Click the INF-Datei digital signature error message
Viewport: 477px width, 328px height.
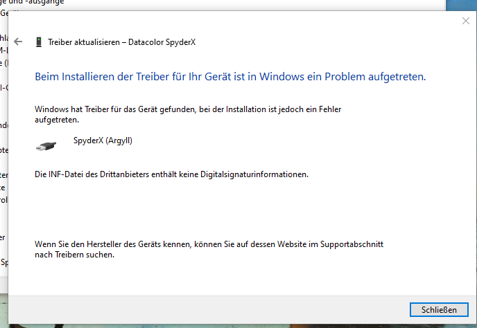pyautogui.click(x=171, y=175)
